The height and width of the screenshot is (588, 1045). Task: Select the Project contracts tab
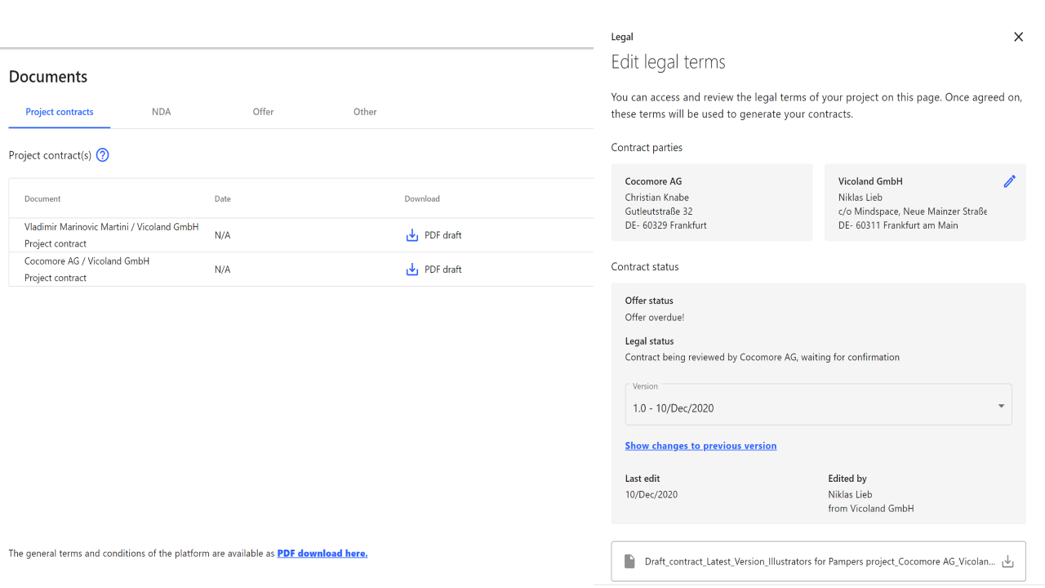60,112
